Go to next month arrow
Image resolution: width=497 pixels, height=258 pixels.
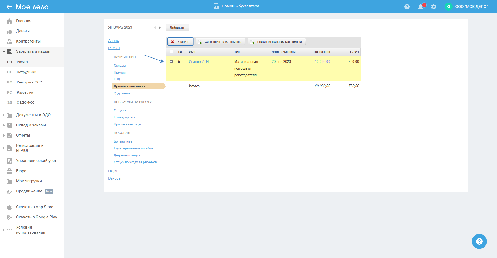click(160, 28)
